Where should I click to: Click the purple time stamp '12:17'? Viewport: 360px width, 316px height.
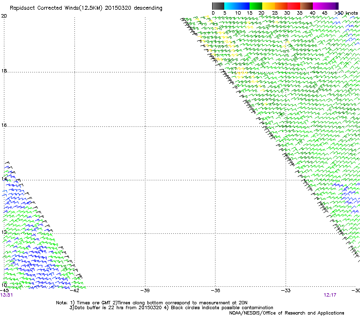pos(330,295)
